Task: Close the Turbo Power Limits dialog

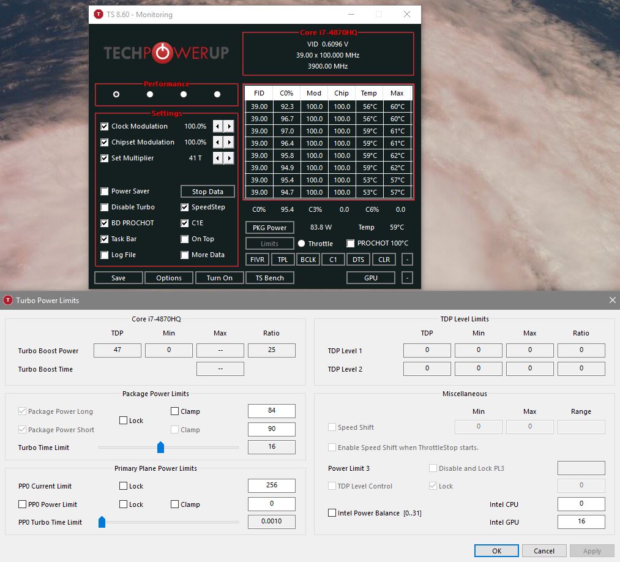Action: pos(612,300)
